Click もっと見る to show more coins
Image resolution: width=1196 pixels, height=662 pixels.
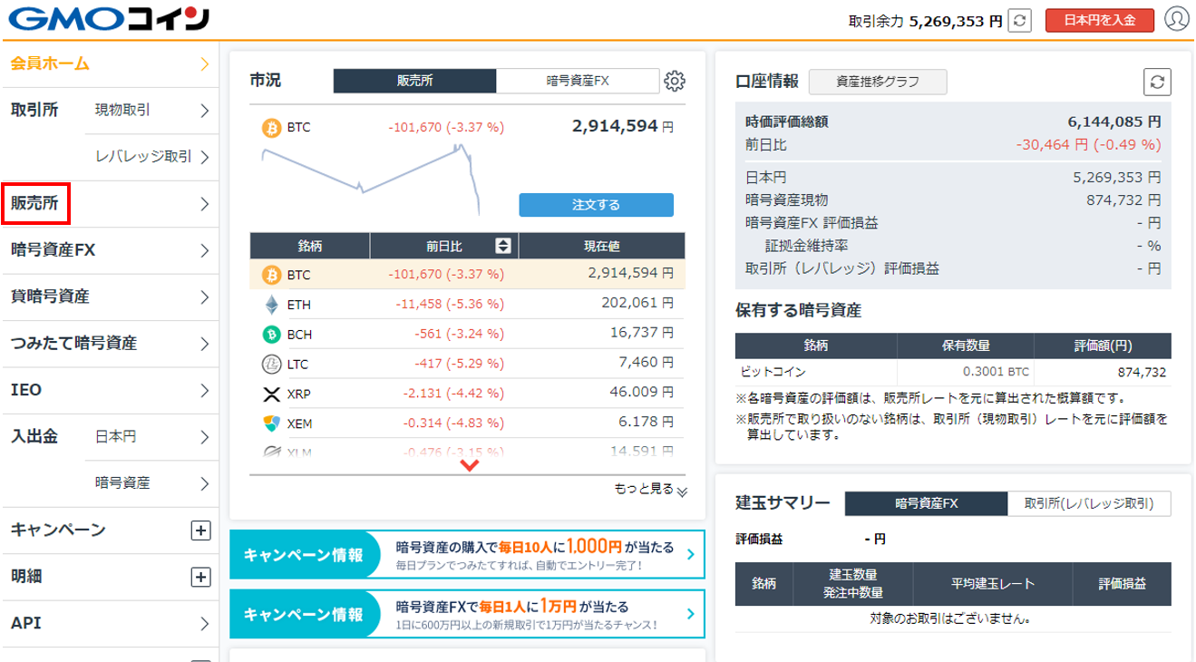click(650, 490)
